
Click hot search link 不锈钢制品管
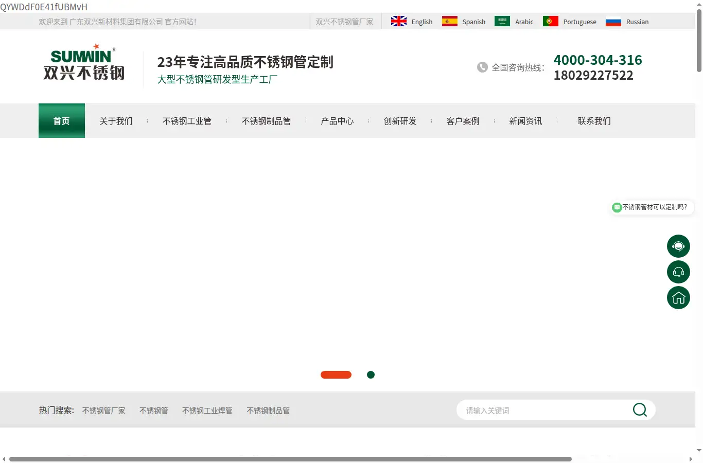pyautogui.click(x=268, y=411)
